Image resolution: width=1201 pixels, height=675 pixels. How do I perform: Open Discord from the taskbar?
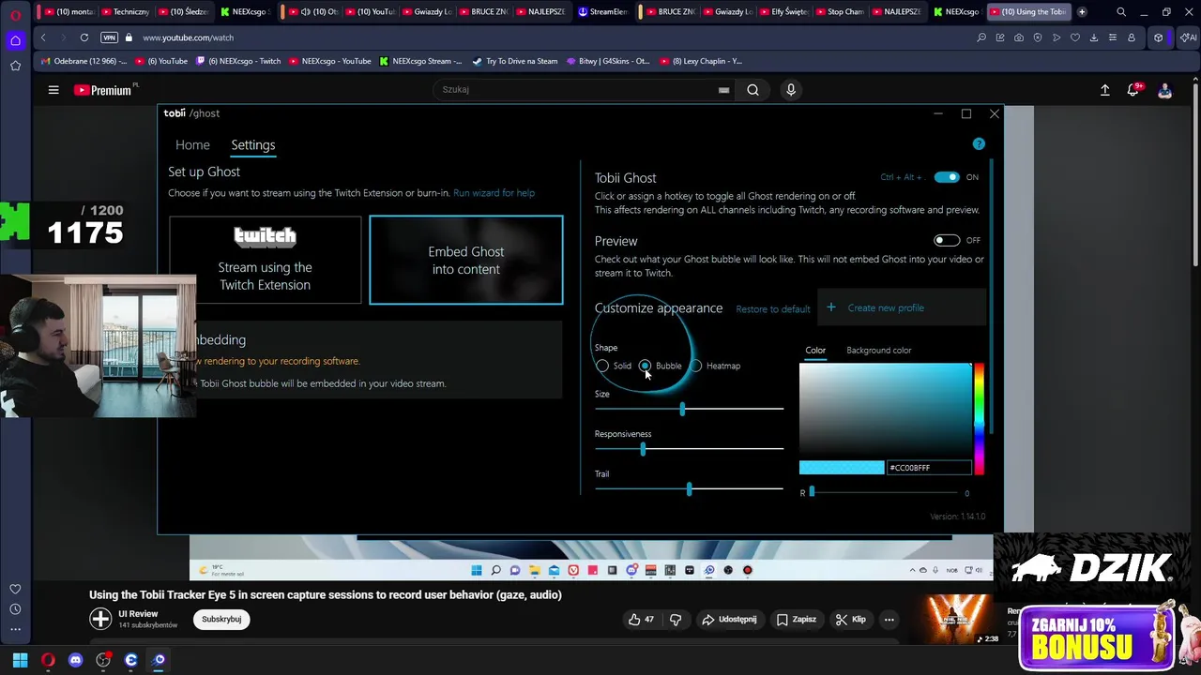point(75,660)
